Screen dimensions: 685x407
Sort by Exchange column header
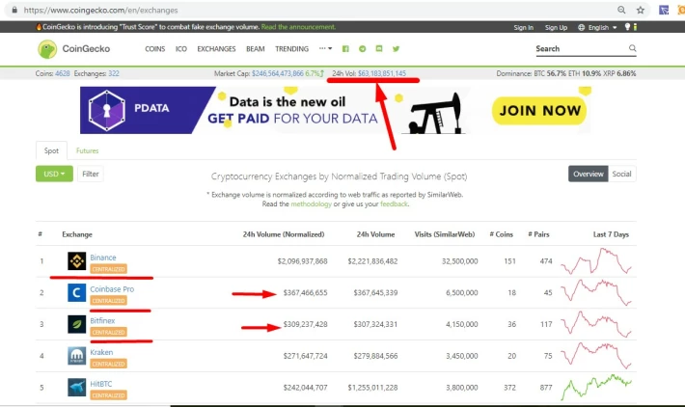pyautogui.click(x=77, y=234)
